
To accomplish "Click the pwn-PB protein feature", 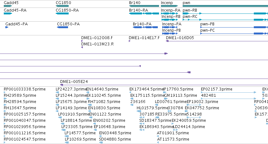I will [x=234, y=27].
